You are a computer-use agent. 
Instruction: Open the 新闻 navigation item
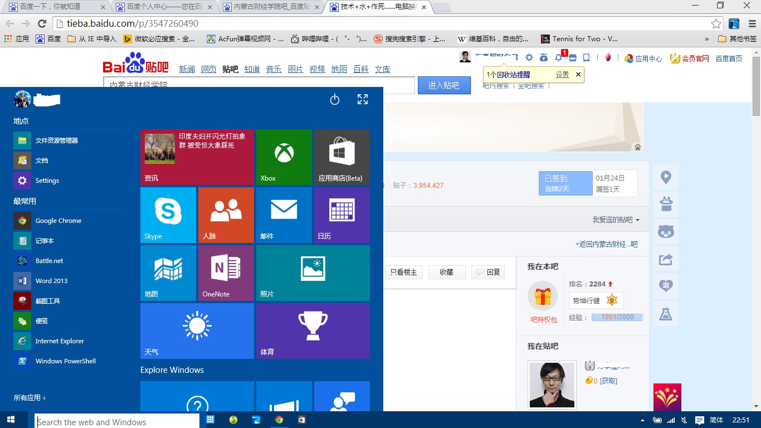pyautogui.click(x=187, y=69)
